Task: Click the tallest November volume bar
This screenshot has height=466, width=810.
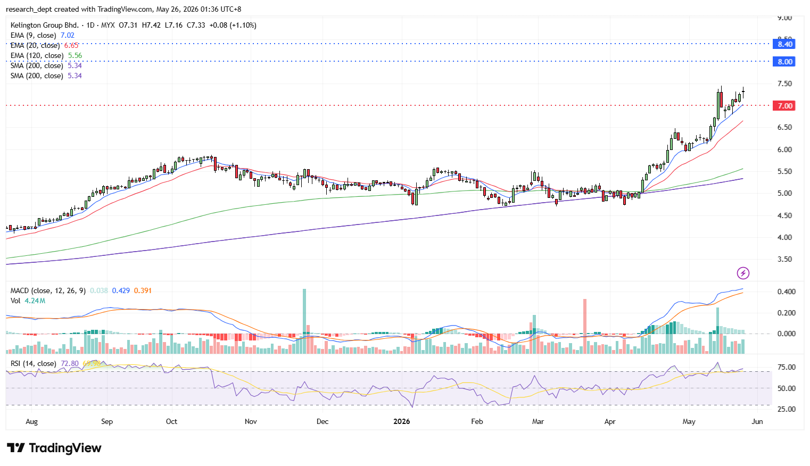Action: [x=304, y=321]
